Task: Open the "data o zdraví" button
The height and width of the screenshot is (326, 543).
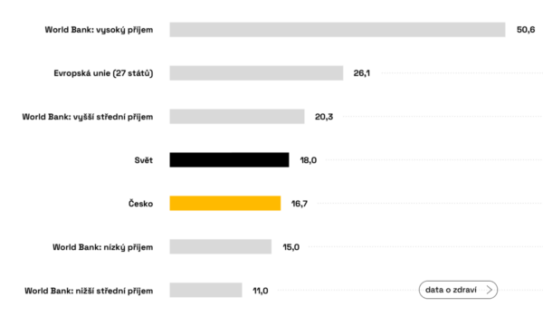Action: point(458,290)
